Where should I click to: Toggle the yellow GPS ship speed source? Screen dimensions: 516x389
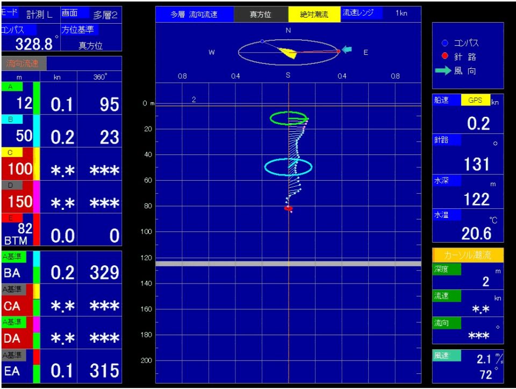(x=475, y=100)
